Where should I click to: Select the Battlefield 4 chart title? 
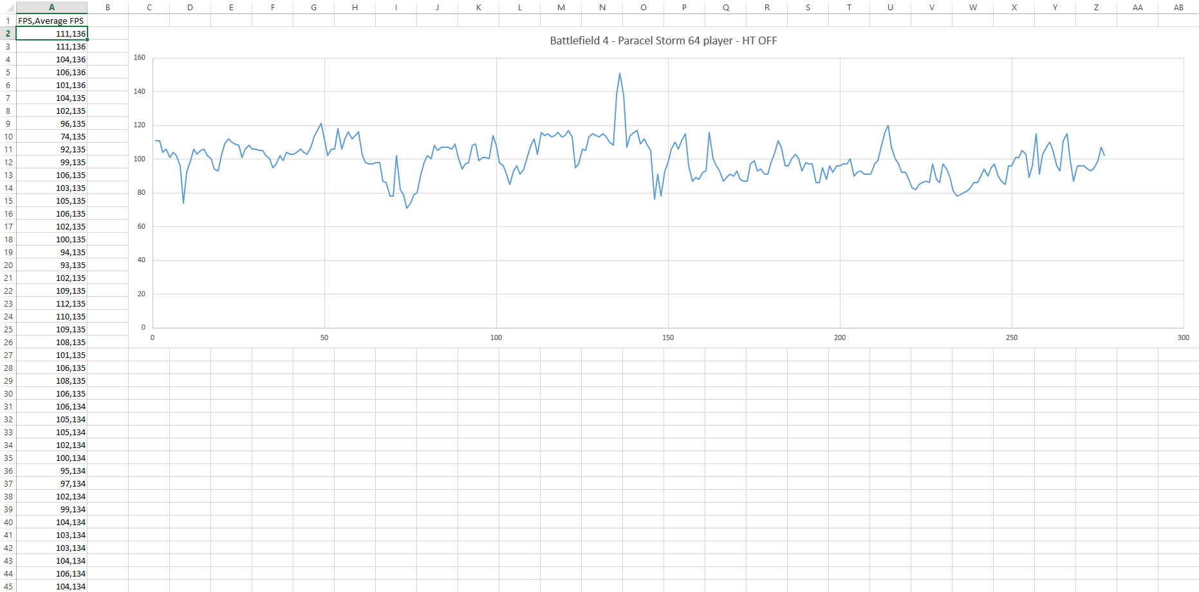point(663,40)
